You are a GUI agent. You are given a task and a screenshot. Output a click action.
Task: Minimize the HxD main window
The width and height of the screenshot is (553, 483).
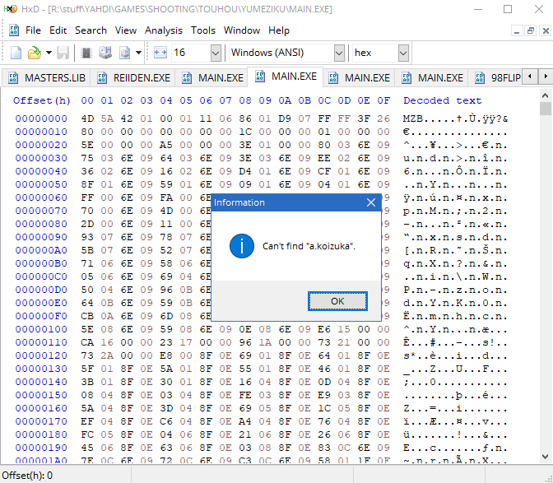point(478,9)
